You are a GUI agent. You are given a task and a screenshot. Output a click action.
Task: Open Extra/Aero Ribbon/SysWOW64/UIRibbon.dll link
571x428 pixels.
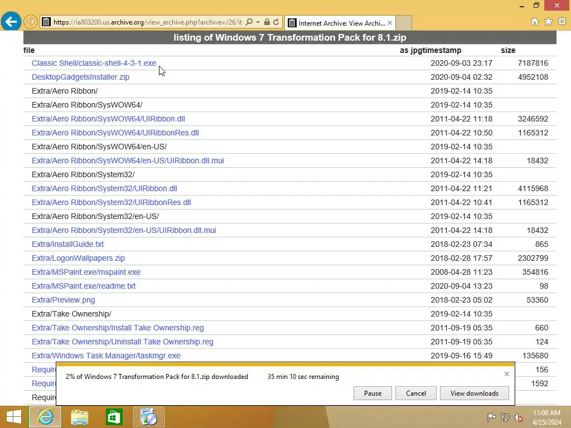coord(108,119)
